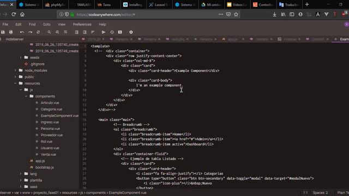Expand the plantilla folder
Image resolution: width=349 pixels, height=196 pixels.
[21, 180]
